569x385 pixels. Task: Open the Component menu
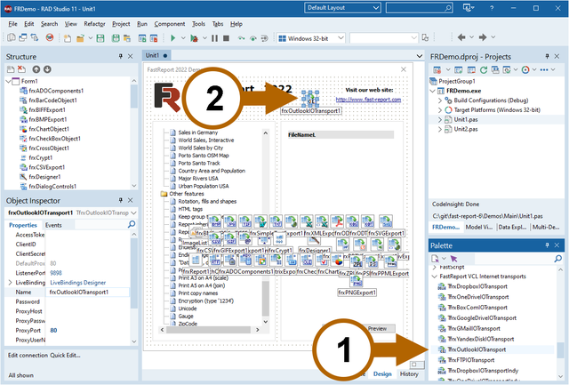click(170, 24)
